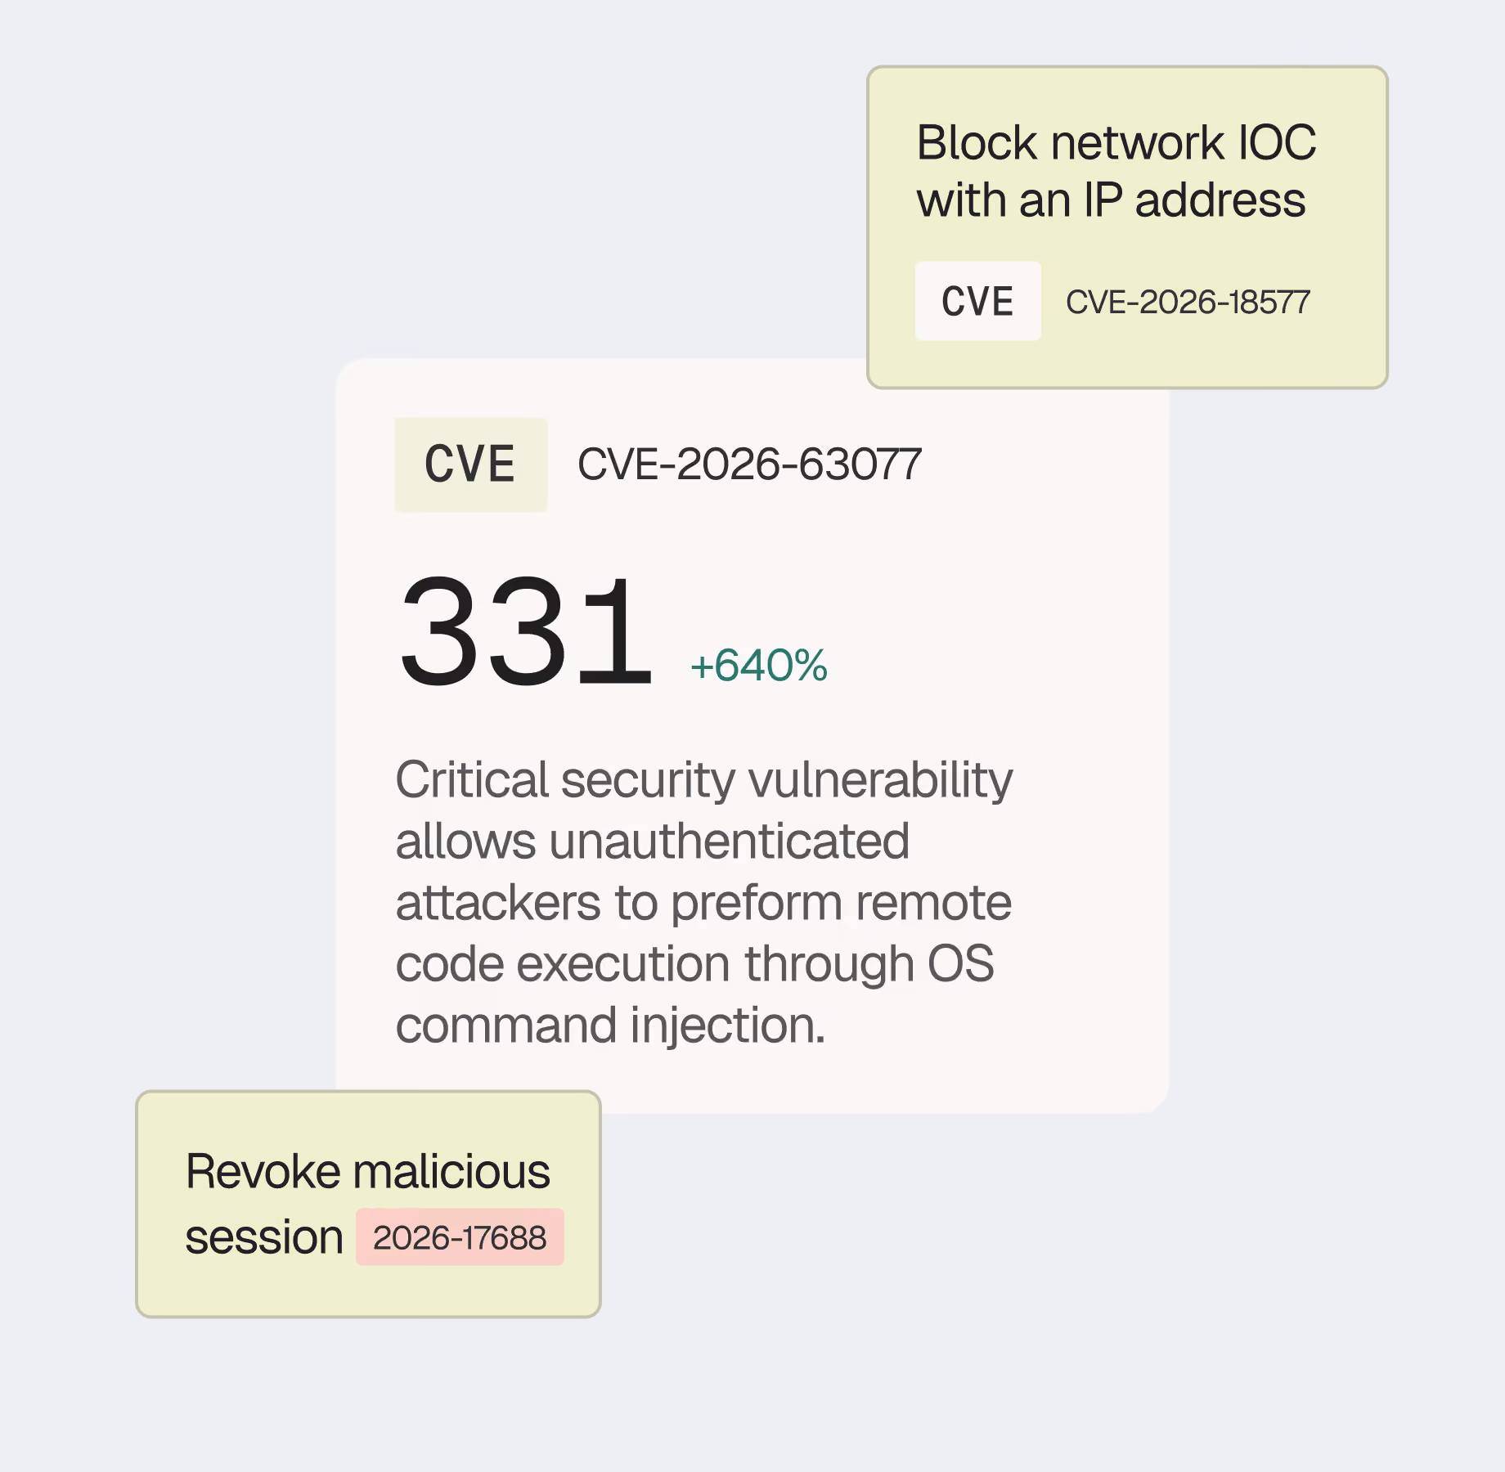The width and height of the screenshot is (1505, 1472).
Task: Click the word 'malicious' in bottom card
Action: pyautogui.click(x=451, y=1171)
